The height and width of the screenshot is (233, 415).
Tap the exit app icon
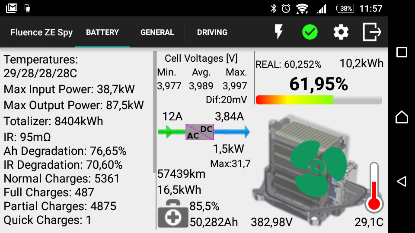pyautogui.click(x=372, y=32)
